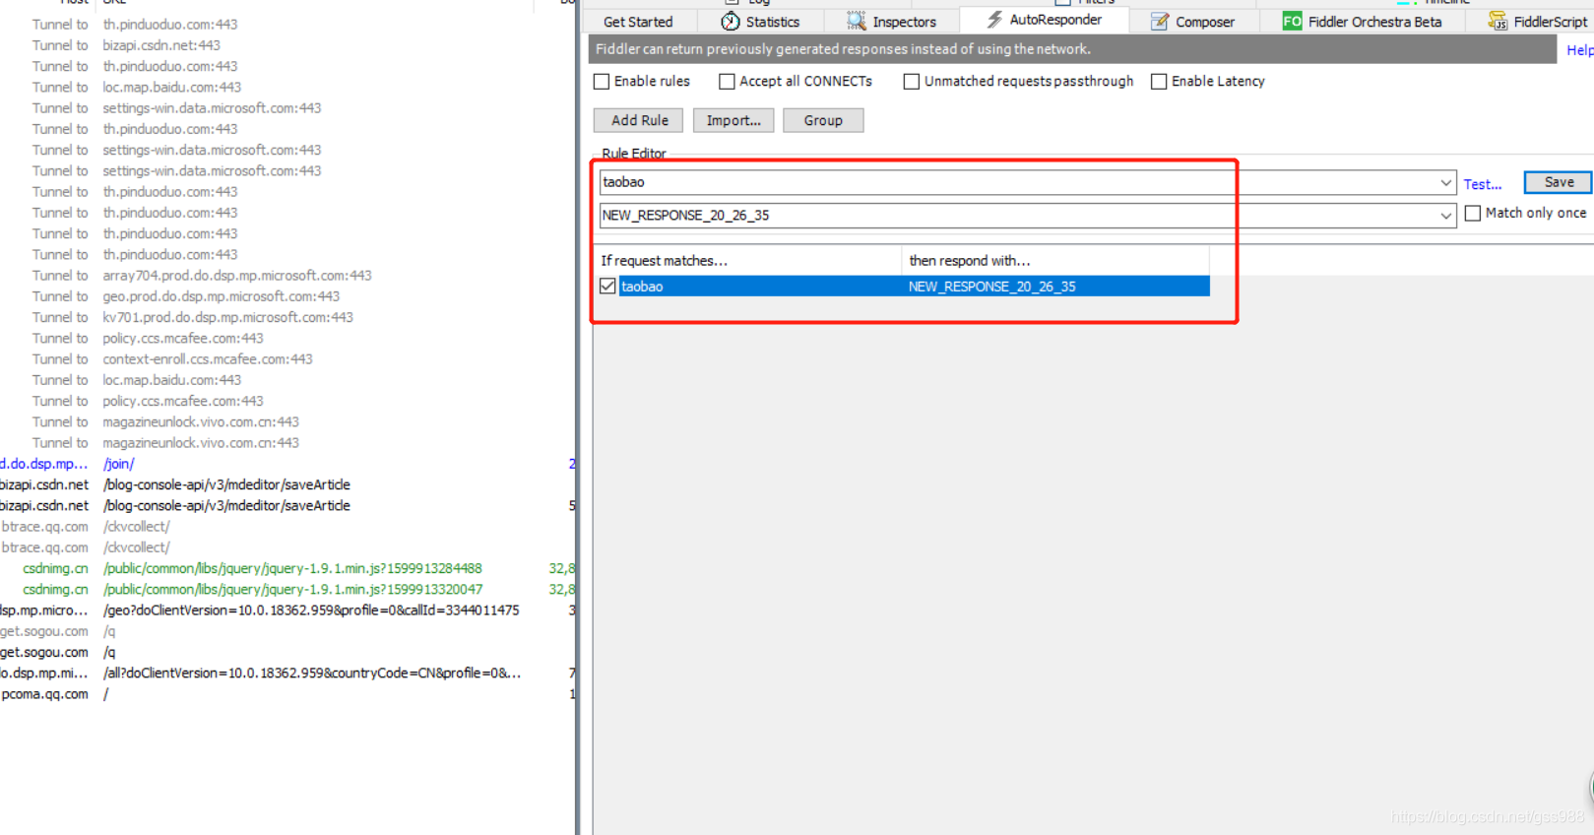Click the 'If request matches...' column header

(x=748, y=261)
